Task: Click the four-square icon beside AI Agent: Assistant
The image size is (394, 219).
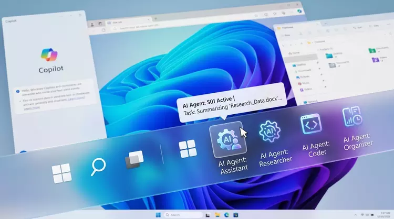Action: 188,149
